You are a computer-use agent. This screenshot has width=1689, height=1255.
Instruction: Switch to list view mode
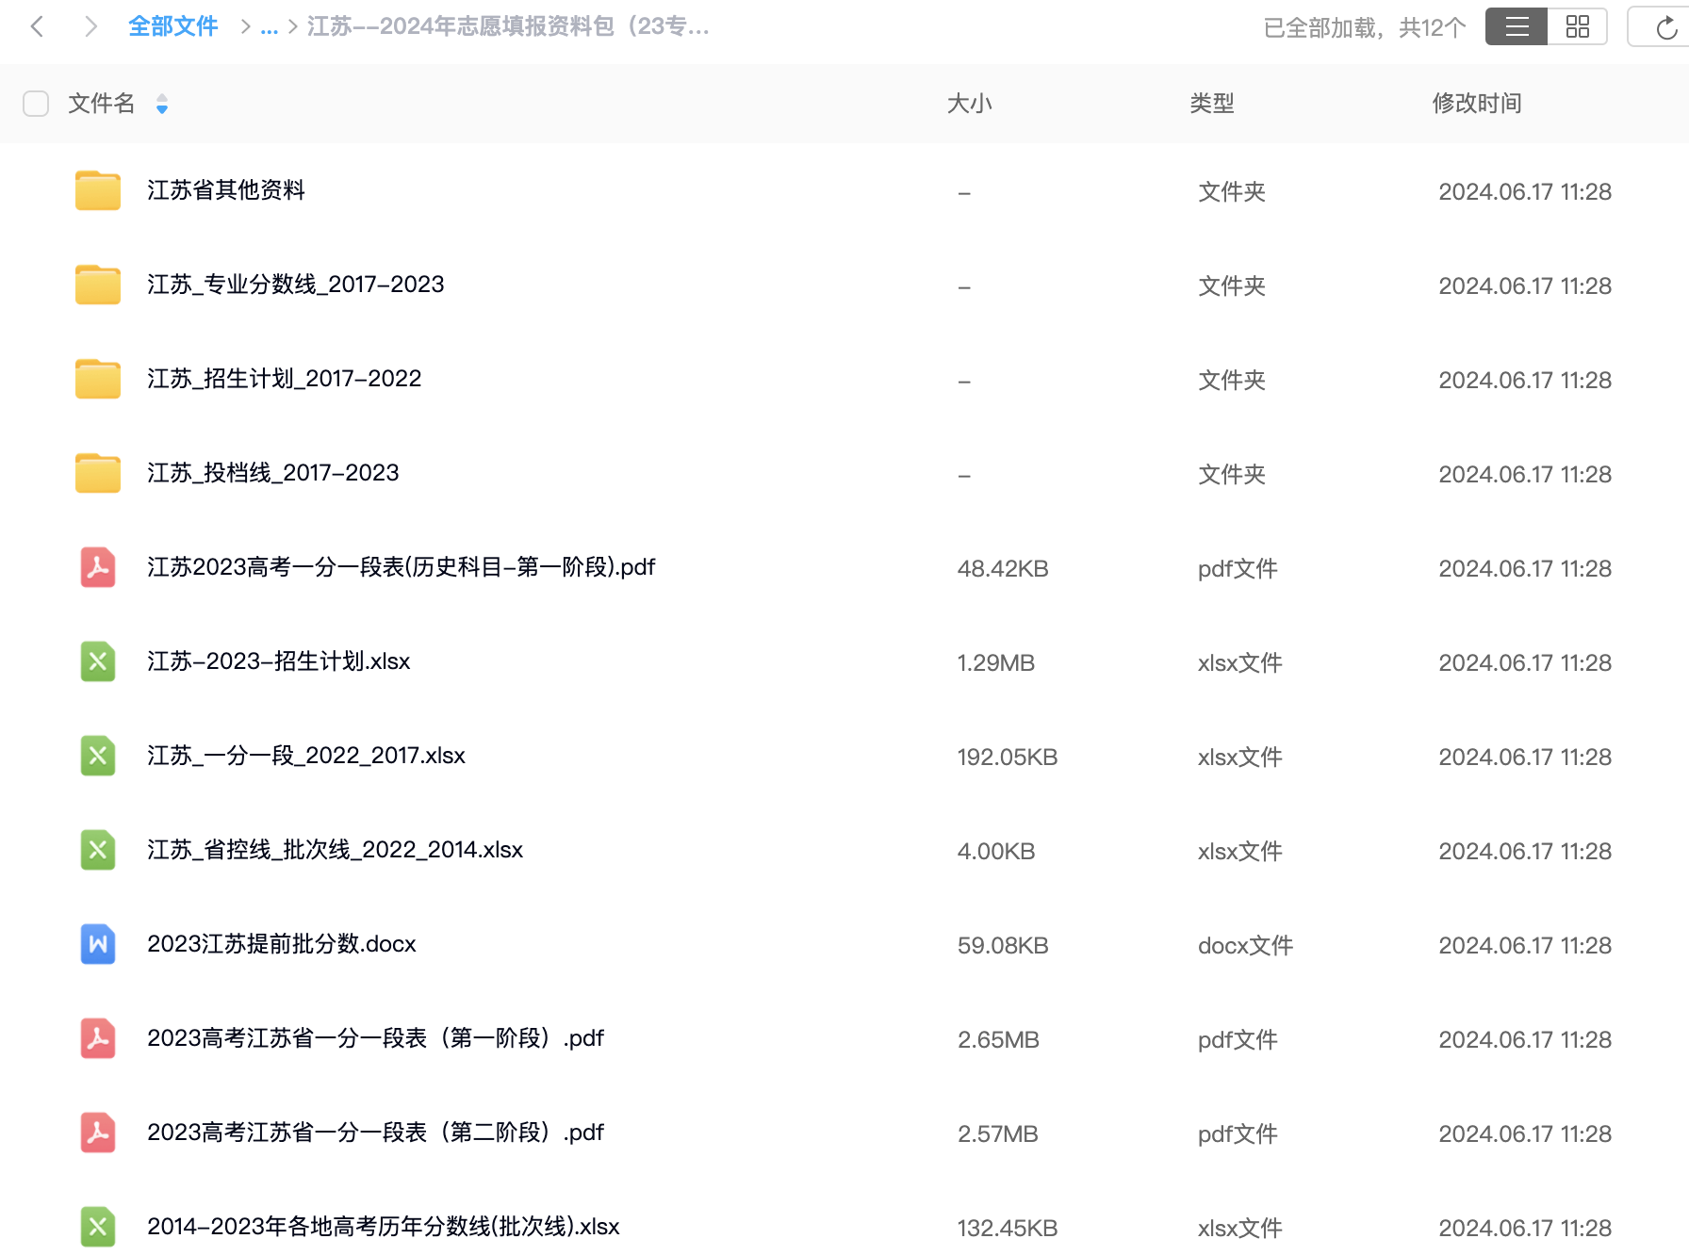[1517, 26]
